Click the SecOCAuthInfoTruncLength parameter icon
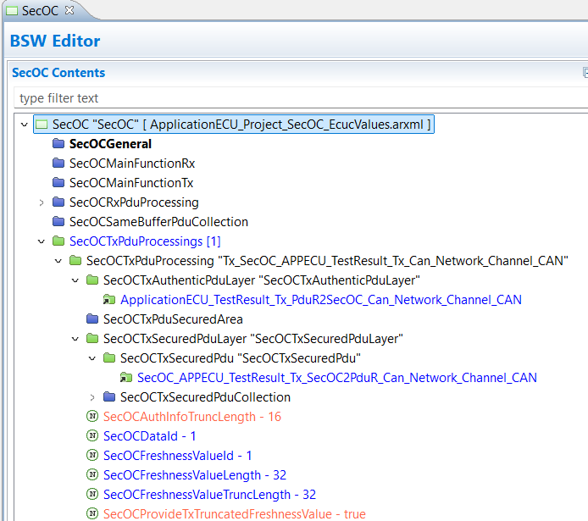Image resolution: width=588 pixels, height=521 pixels. (92, 417)
